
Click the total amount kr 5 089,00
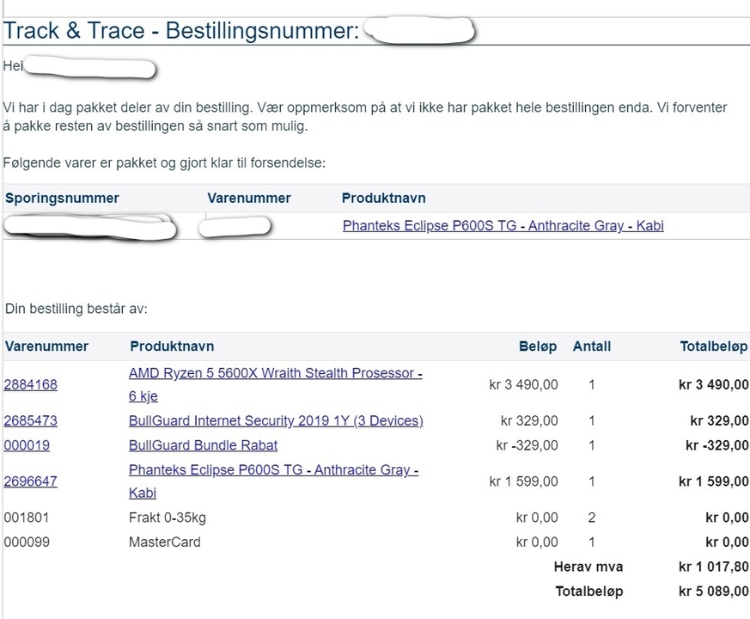713,591
